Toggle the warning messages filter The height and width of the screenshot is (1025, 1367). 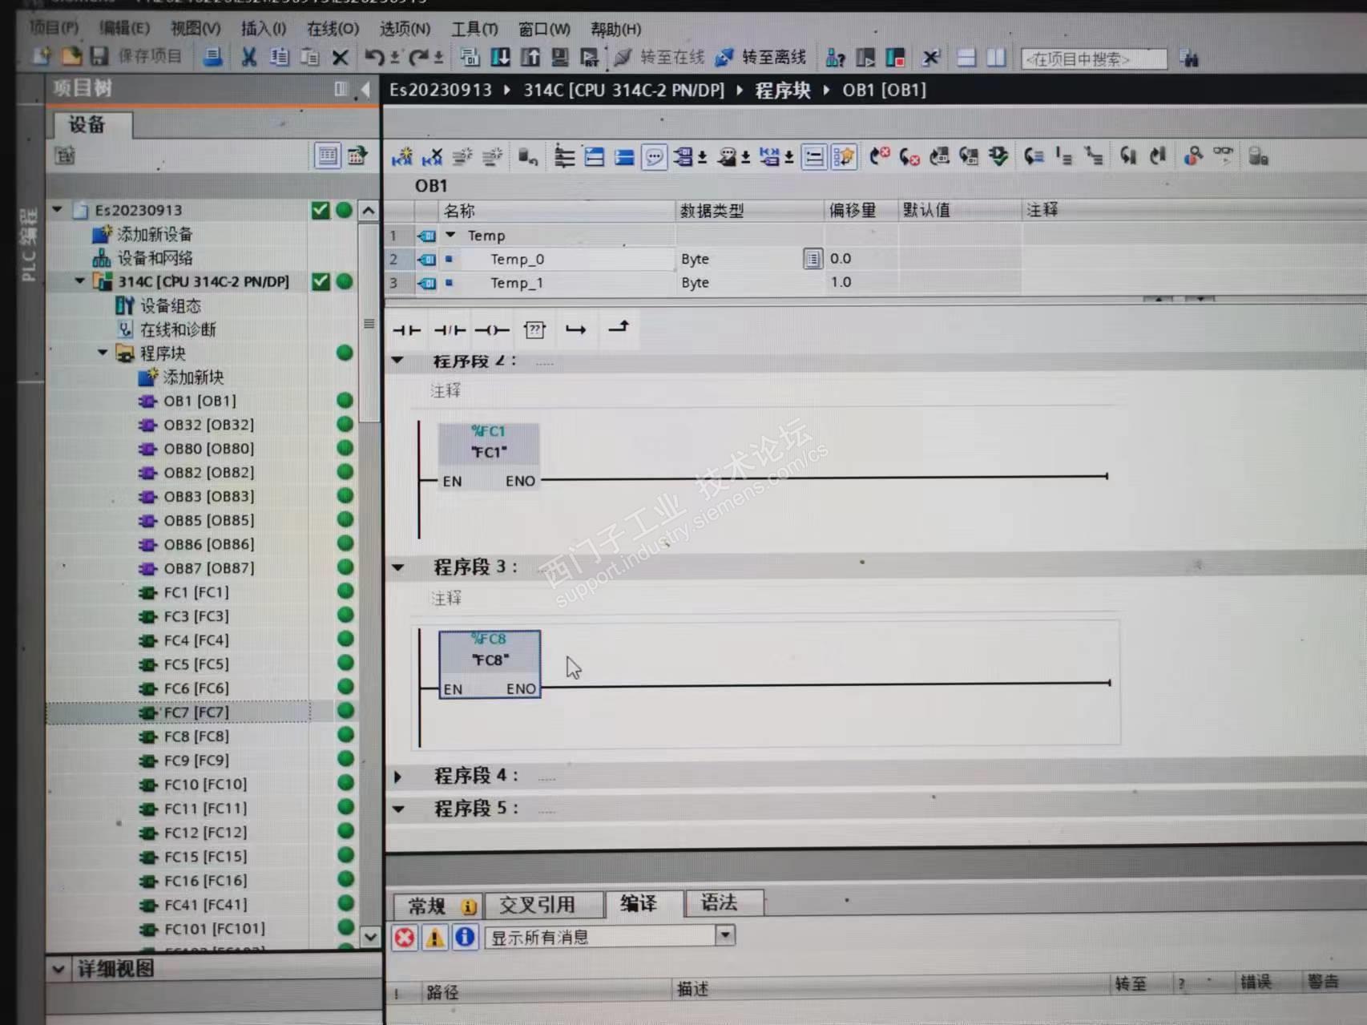tap(435, 937)
